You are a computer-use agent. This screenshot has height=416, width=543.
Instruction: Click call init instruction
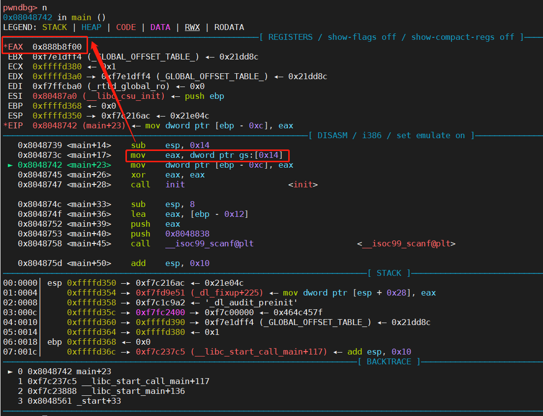tap(157, 185)
